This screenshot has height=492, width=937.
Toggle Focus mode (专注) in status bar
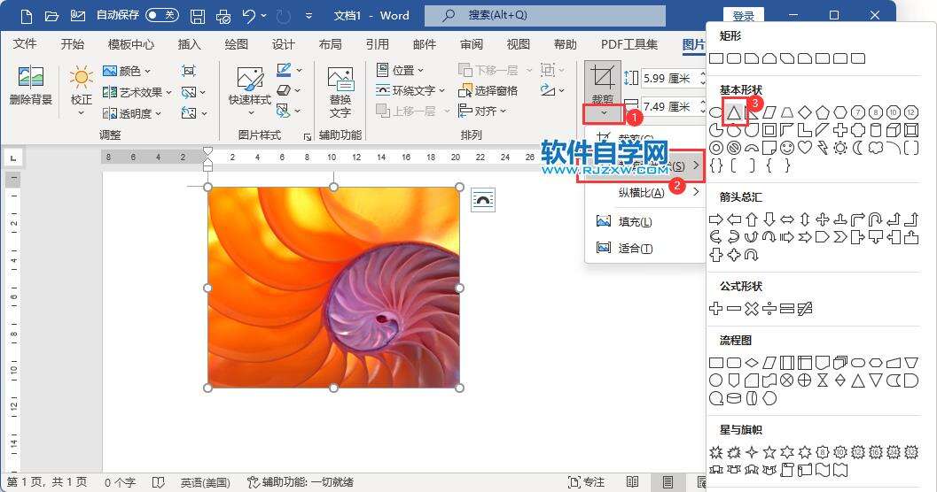[x=586, y=482]
